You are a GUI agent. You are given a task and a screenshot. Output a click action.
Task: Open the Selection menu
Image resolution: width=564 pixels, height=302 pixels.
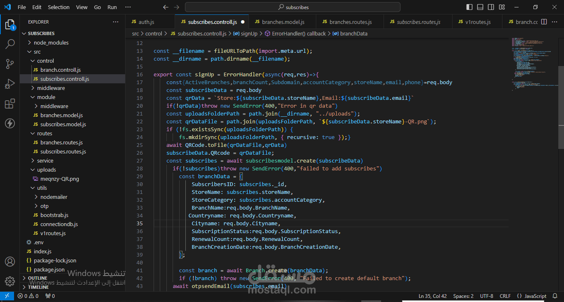pyautogui.click(x=59, y=7)
